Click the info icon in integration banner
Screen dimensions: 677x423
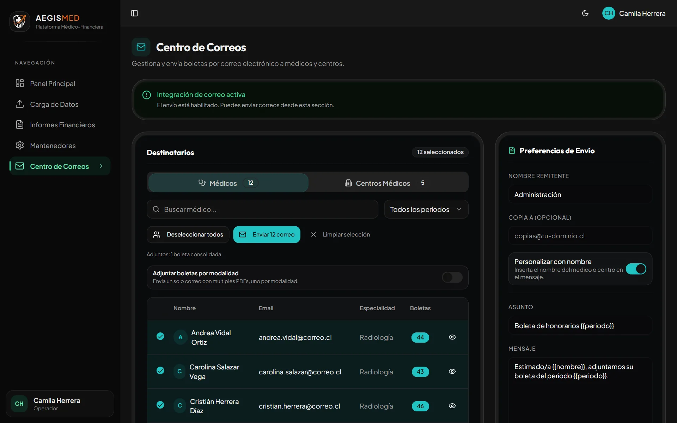tap(147, 95)
